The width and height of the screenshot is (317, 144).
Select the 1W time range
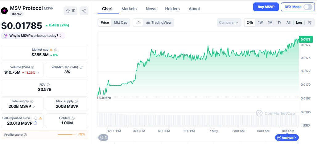click(260, 22)
